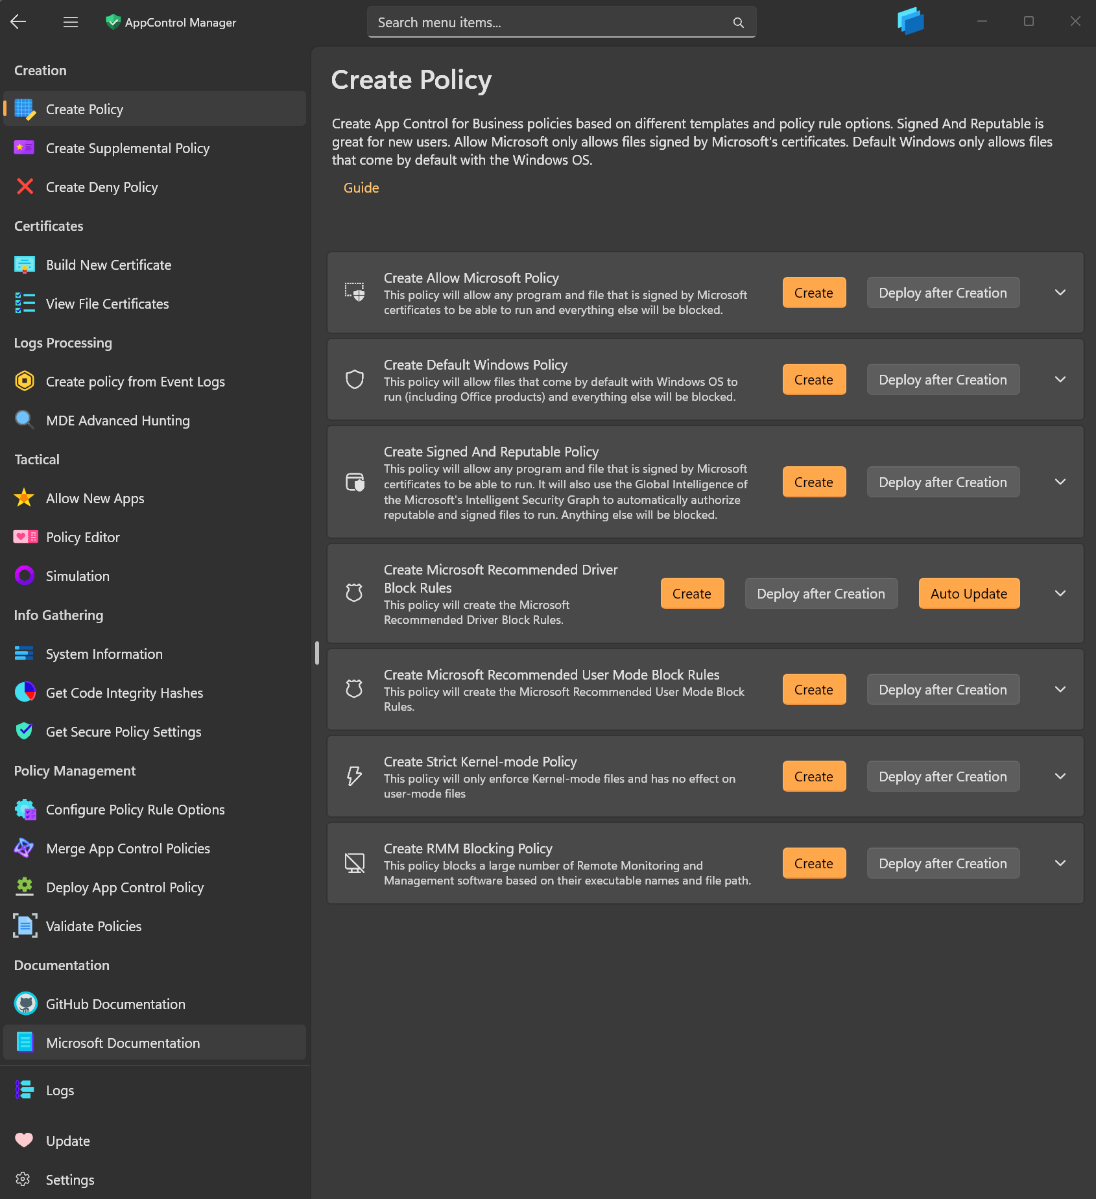Select Merge App Control Policies in sidebar
The height and width of the screenshot is (1199, 1096).
click(128, 849)
